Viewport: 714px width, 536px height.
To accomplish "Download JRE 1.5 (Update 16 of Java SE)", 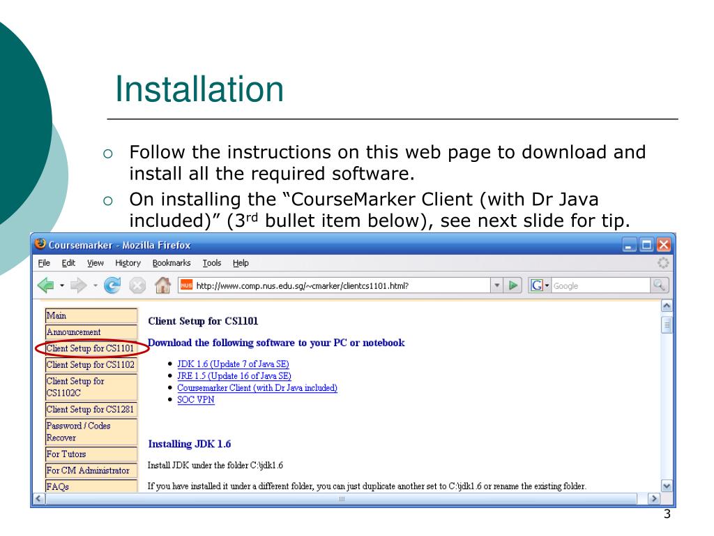I will [x=234, y=375].
